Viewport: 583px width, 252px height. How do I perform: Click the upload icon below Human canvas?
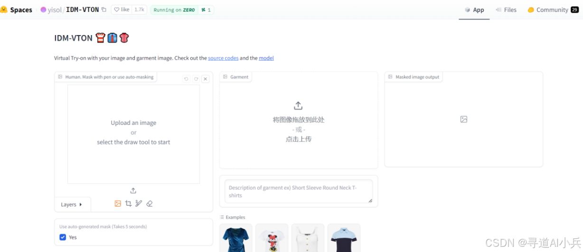tap(133, 190)
